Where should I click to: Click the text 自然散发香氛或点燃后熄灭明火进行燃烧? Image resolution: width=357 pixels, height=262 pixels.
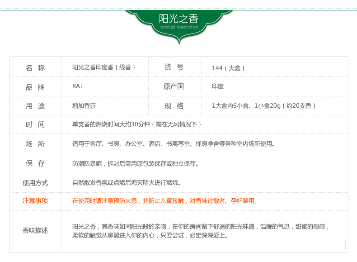tap(125, 183)
